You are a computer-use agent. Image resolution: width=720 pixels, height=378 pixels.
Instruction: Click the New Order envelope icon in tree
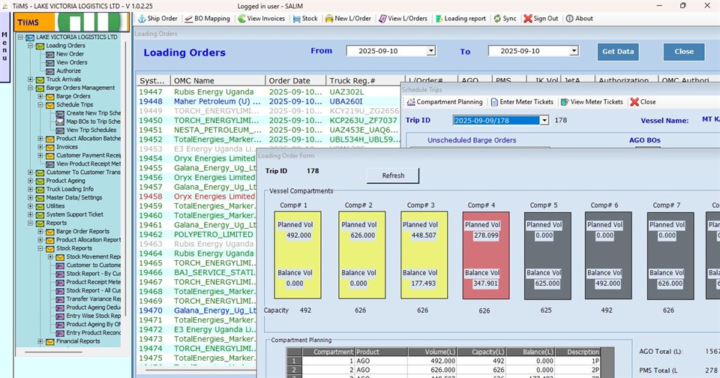click(x=50, y=54)
